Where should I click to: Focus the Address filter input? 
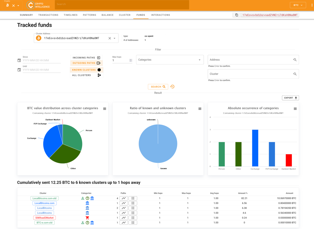click(x=250, y=60)
